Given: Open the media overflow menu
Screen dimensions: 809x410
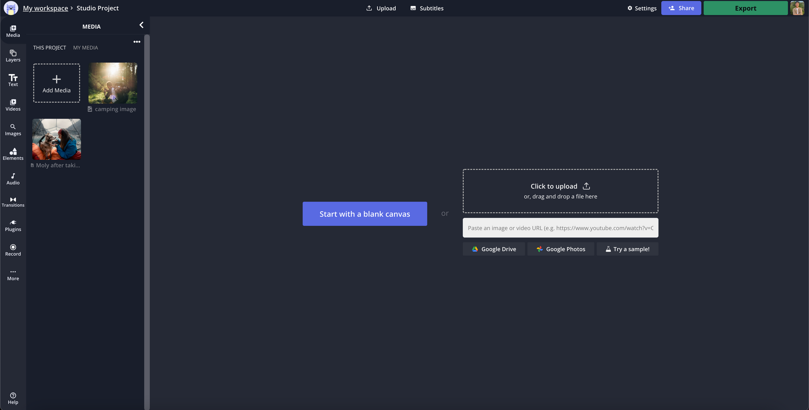Looking at the screenshot, I should coord(137,42).
